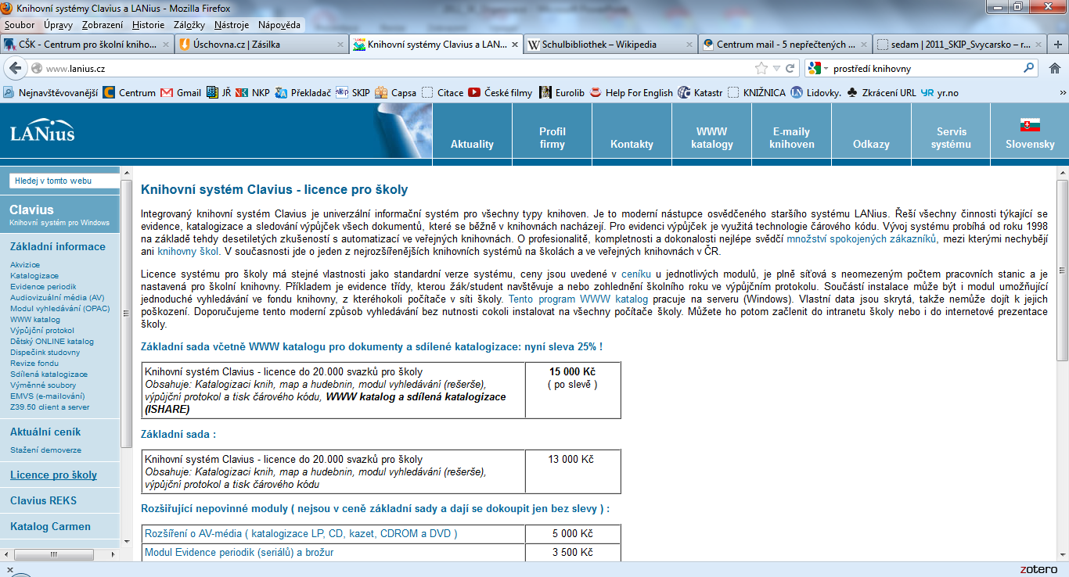Open the Záložky menu
The image size is (1069, 577).
pyautogui.click(x=189, y=25)
